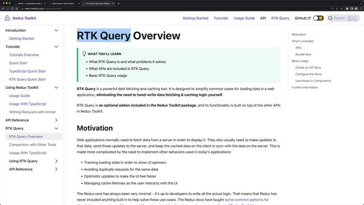Image resolution: width=364 pixels, height=205 pixels.
Task: Jump to Create an API Slice
Action: pyautogui.click(x=308, y=68)
